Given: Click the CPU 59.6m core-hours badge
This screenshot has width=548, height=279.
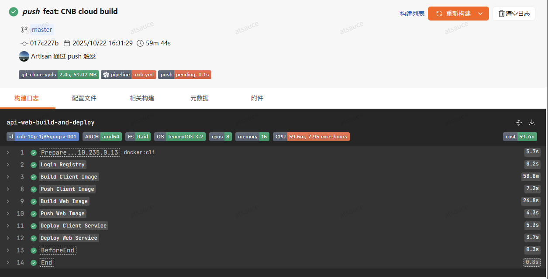Looking at the screenshot, I should (311, 137).
